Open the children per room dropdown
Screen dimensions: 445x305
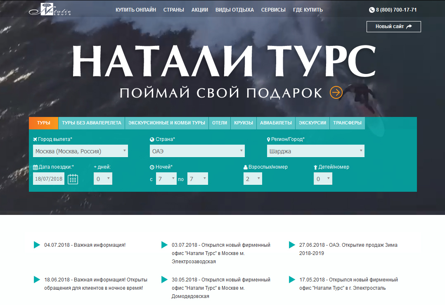point(323,179)
